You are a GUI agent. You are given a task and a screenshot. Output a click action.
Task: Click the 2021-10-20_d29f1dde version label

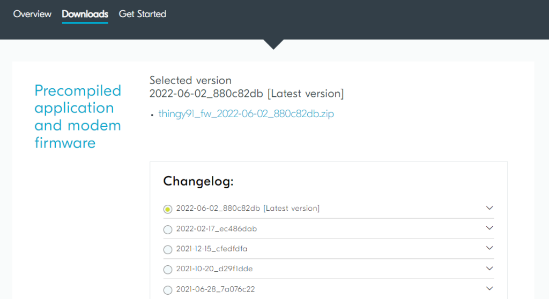214,269
